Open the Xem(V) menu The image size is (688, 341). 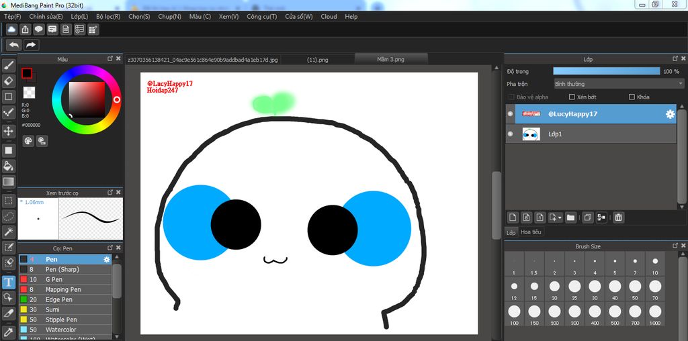tap(228, 17)
